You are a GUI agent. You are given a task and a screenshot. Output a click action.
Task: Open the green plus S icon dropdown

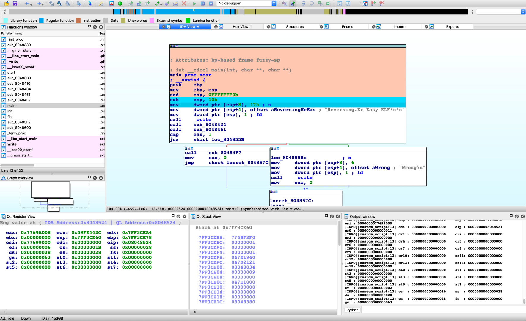(x=161, y=4)
